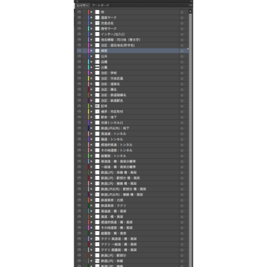Viewport: 267px width, 267px height.
Task: Expand the 交差点名 layer contents
Action: tap(91, 23)
